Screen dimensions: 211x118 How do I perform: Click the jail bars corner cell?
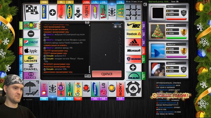click(x=133, y=12)
